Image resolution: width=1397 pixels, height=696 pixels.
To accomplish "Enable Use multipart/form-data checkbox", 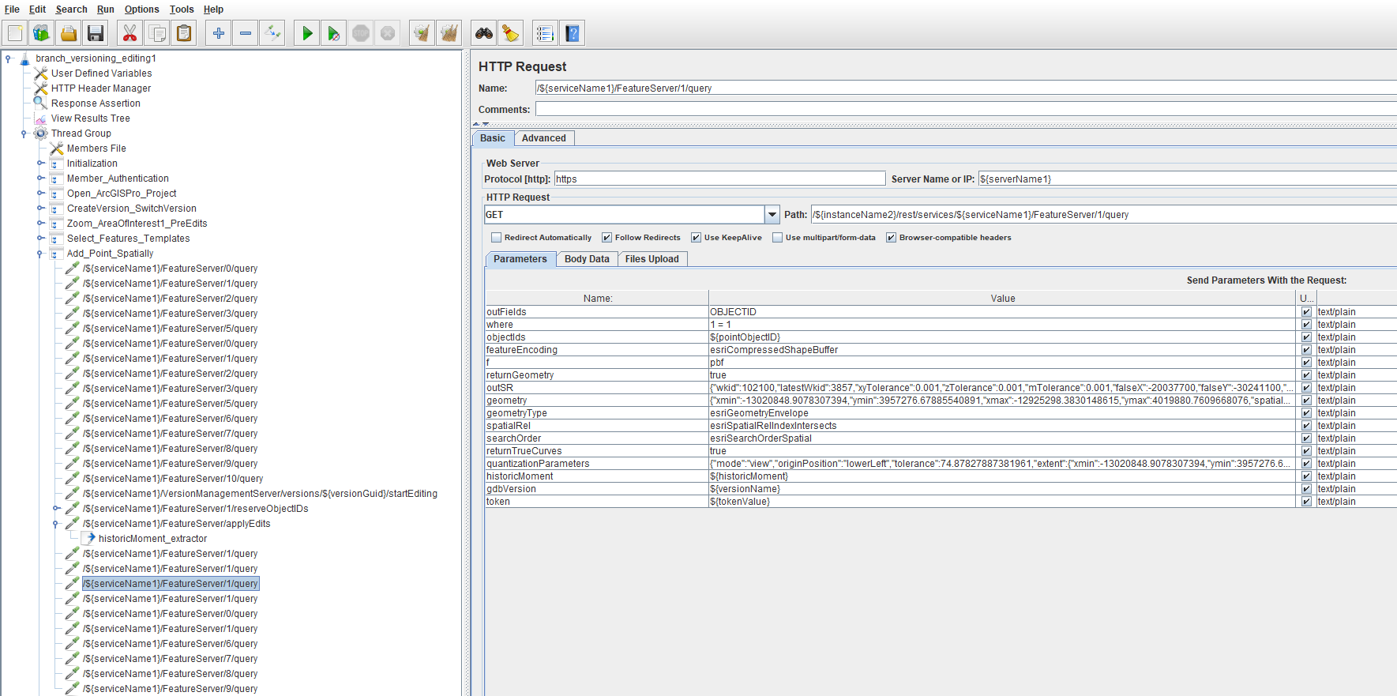I will [777, 238].
